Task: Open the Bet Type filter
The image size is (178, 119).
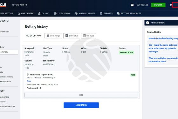Action: [x=89, y=36]
